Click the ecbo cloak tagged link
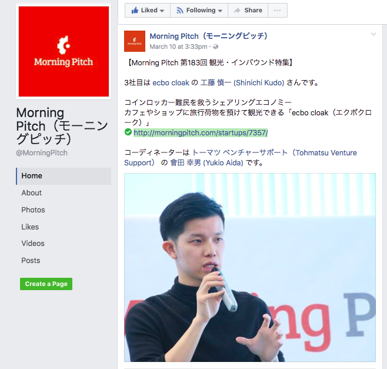 tap(171, 82)
